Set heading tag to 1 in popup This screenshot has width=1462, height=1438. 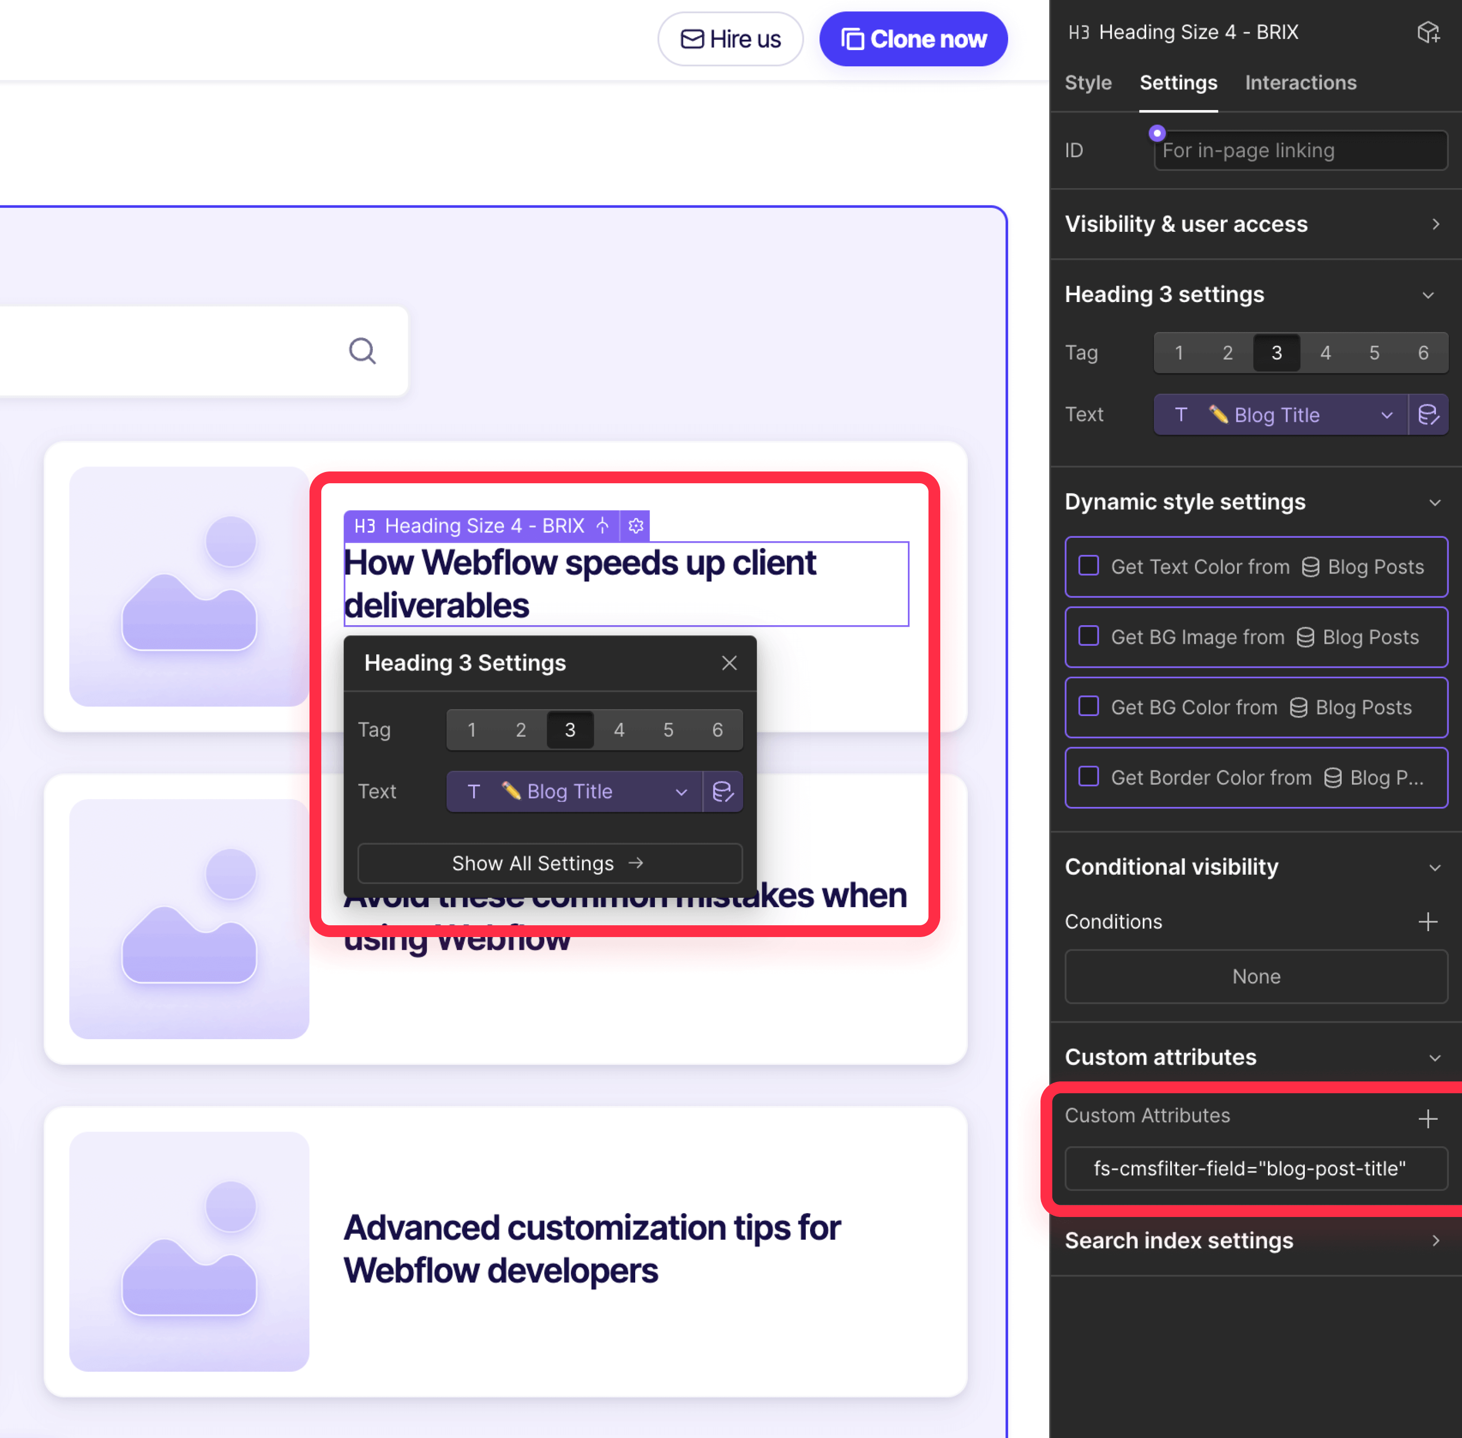coord(472,730)
